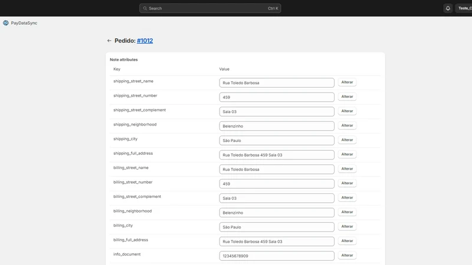Click Alterar for shipping_full_address
The width and height of the screenshot is (472, 265).
coord(347,154)
